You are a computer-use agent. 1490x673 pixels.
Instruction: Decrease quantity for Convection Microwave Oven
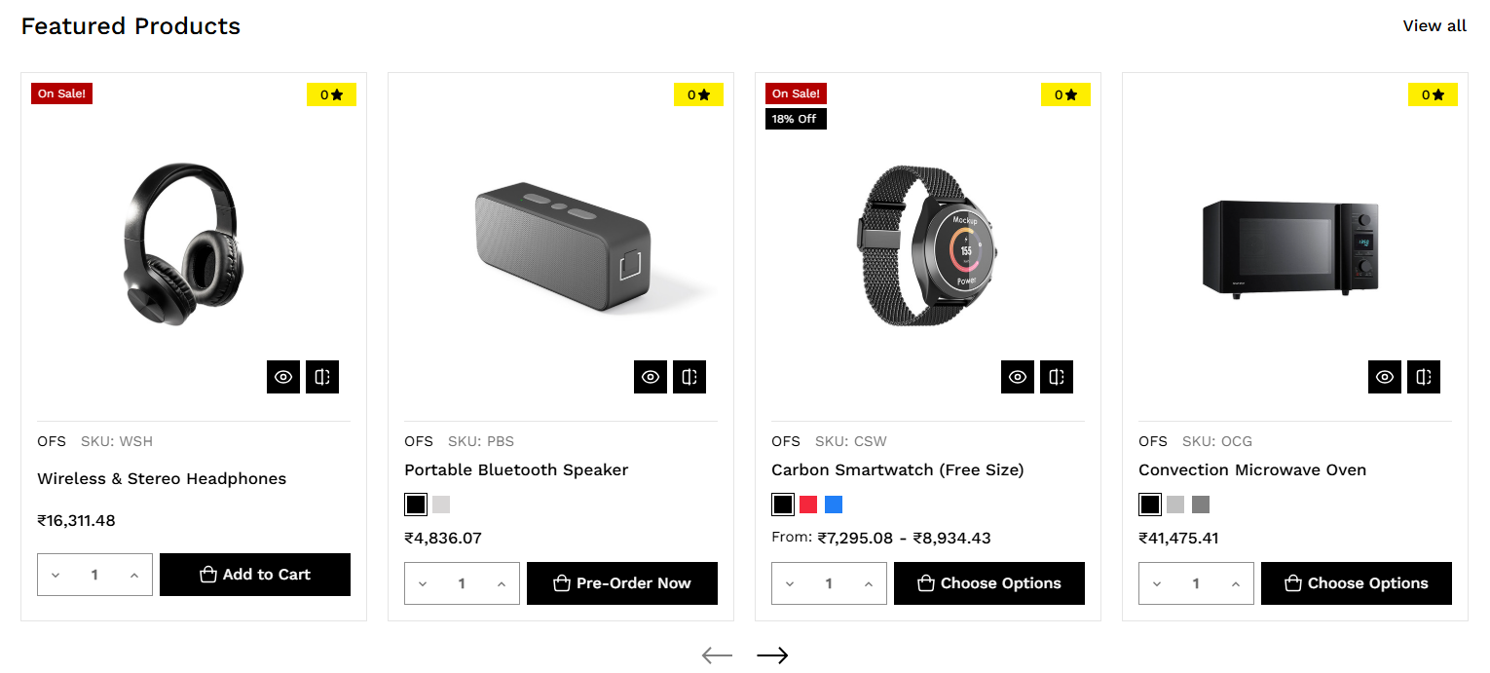pos(1157,584)
